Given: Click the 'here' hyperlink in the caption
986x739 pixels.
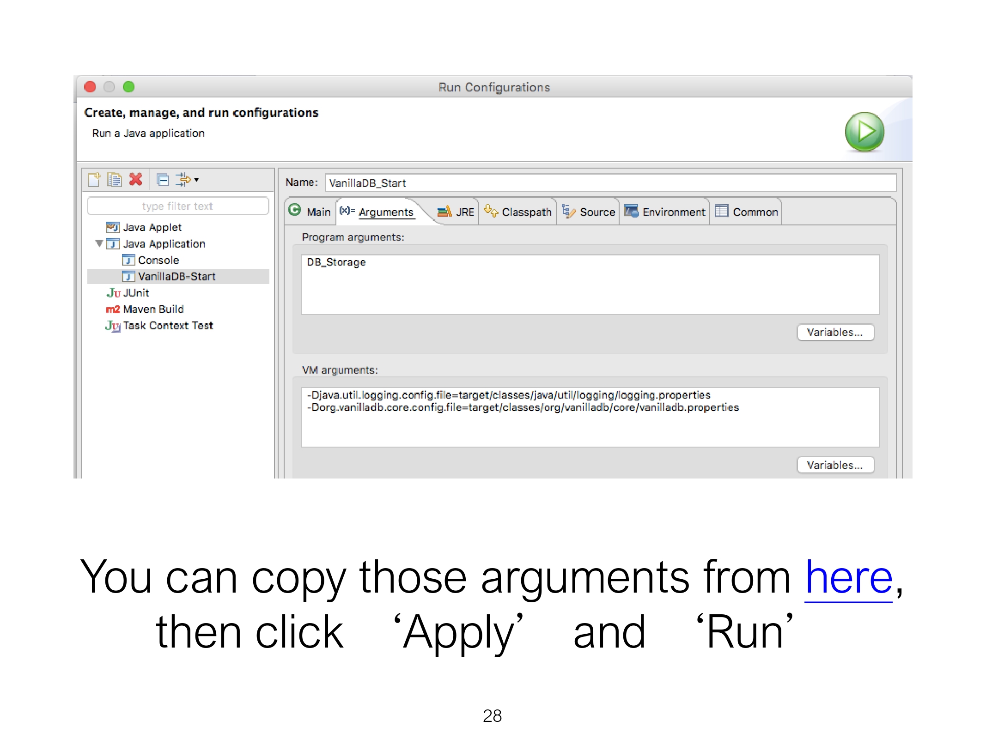Looking at the screenshot, I should coord(848,577).
